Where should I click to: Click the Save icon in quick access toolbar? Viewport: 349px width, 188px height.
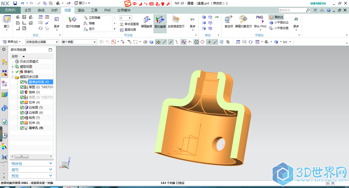[x=15, y=3]
